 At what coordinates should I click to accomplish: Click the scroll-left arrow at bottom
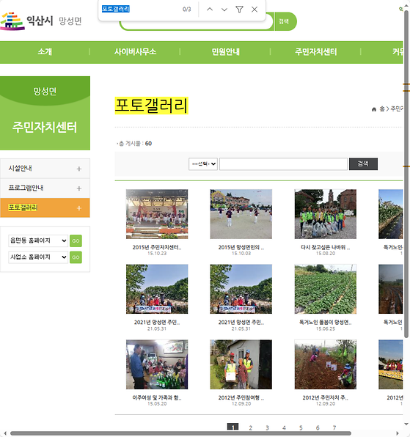(x=5, y=433)
